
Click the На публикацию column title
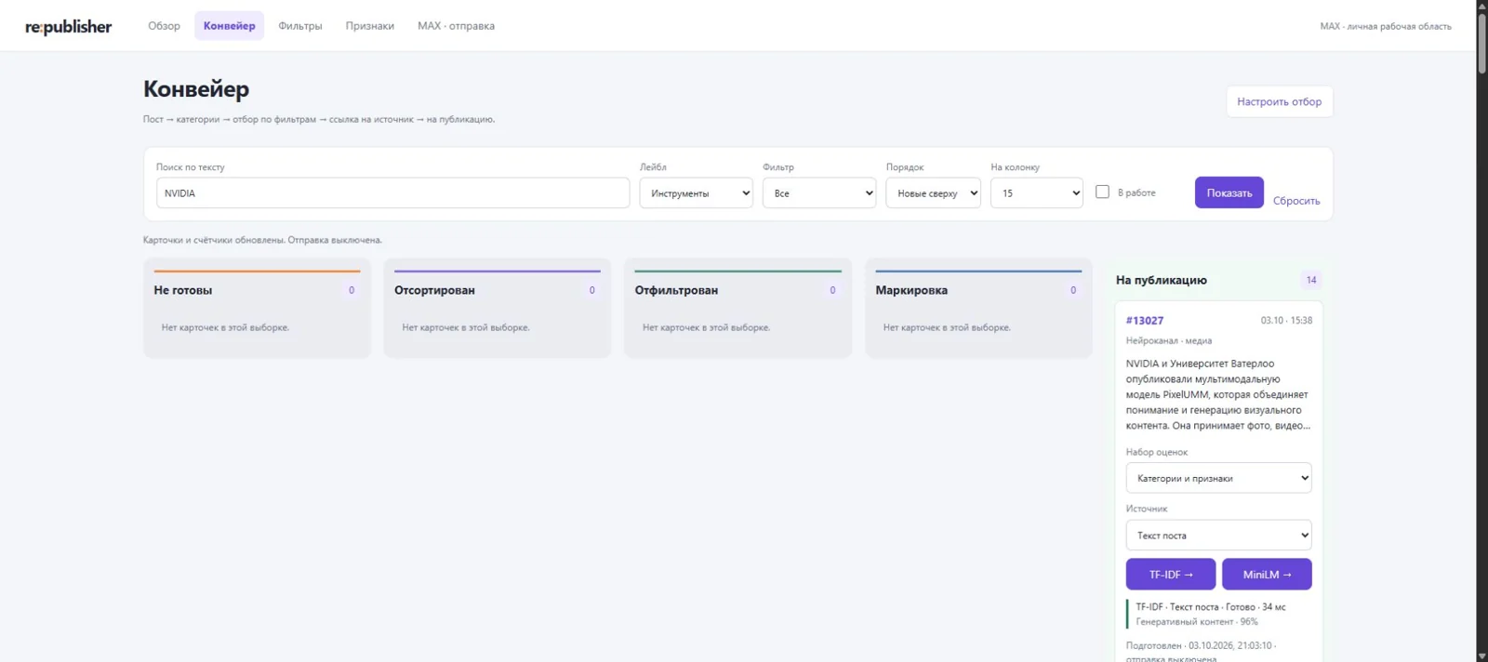pos(1162,280)
